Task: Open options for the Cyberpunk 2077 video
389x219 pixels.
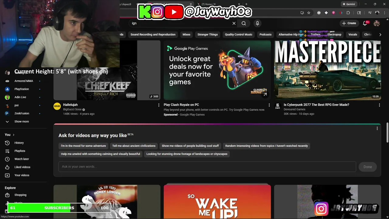Action: pyautogui.click(x=379, y=105)
